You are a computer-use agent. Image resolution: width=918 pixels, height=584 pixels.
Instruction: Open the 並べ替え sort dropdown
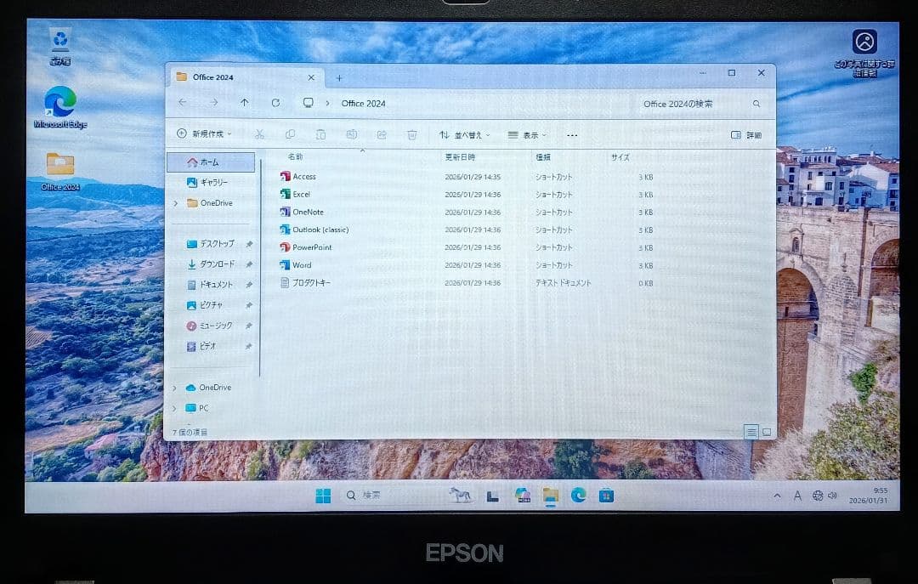click(467, 134)
